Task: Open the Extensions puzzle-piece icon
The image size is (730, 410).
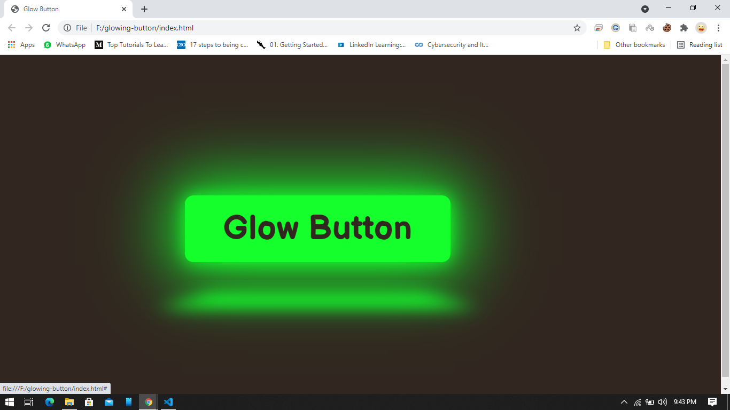Action: click(684, 28)
